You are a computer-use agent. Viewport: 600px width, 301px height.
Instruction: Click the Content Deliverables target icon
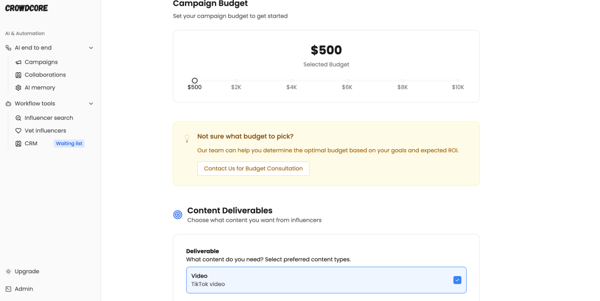[x=178, y=215]
